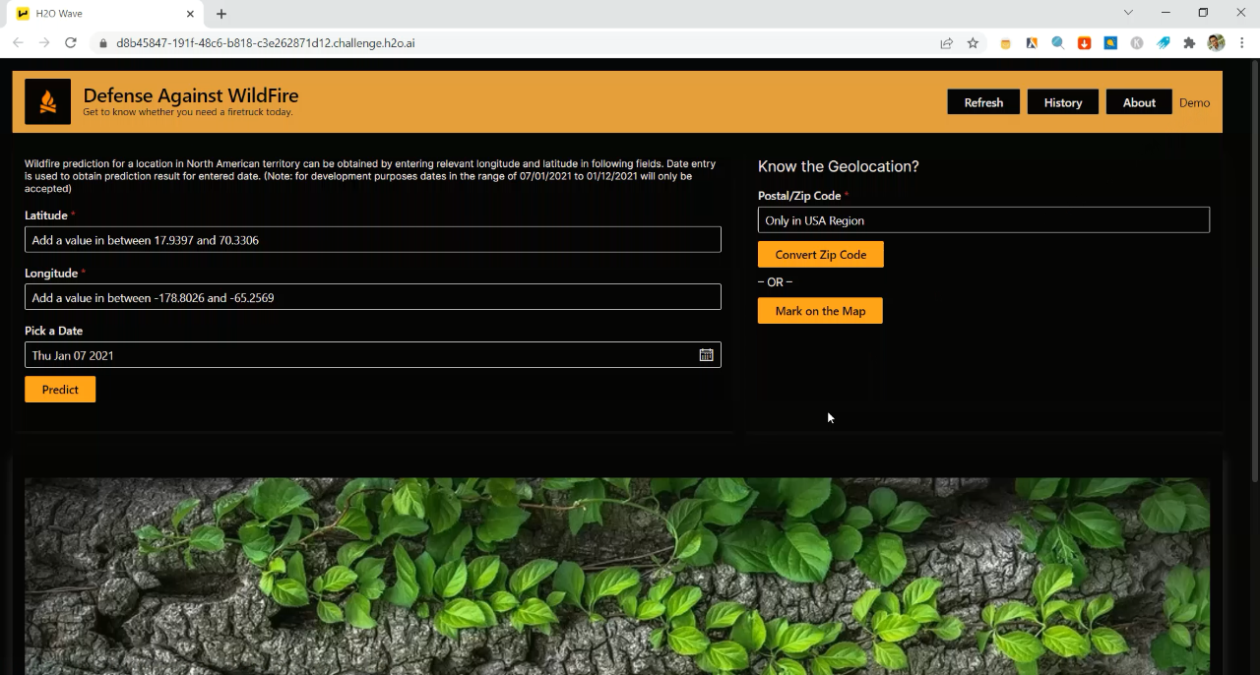Image resolution: width=1260 pixels, height=675 pixels.
Task: Click the orange download arrow extension icon
Action: [x=1084, y=43]
